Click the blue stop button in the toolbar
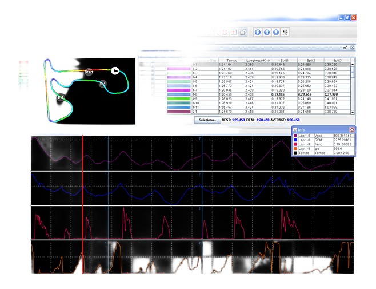The image size is (376, 289). 276,32
